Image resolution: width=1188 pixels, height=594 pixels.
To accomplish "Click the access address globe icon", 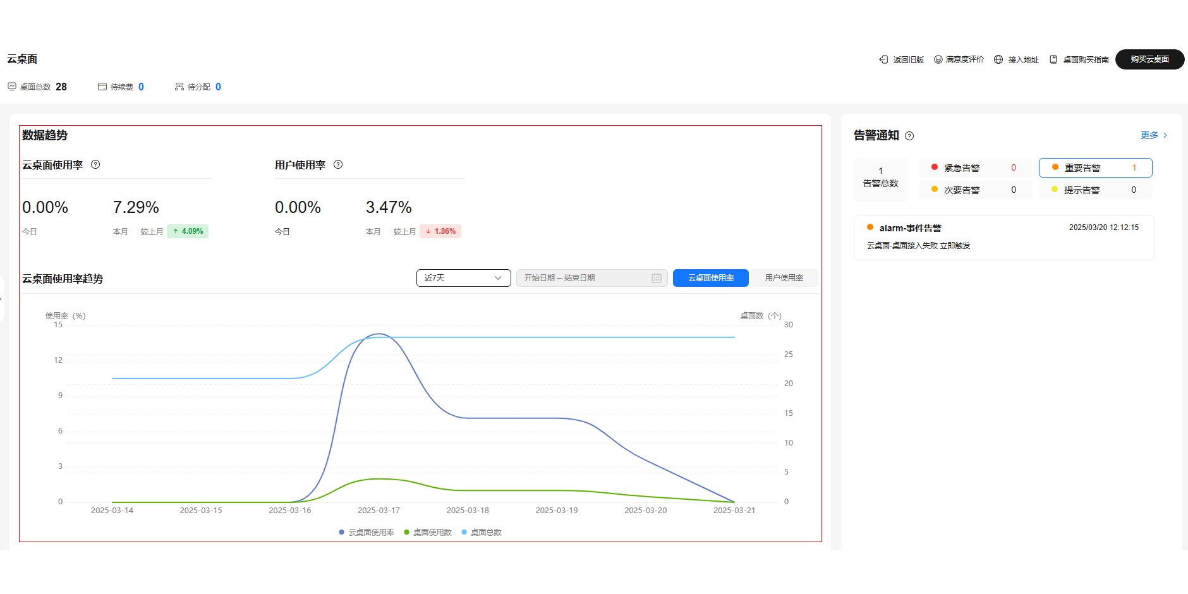I will pyautogui.click(x=998, y=59).
